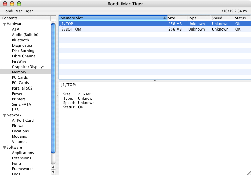Select the Hardware heading
The height and width of the screenshot is (175, 251).
pyautogui.click(x=15, y=24)
